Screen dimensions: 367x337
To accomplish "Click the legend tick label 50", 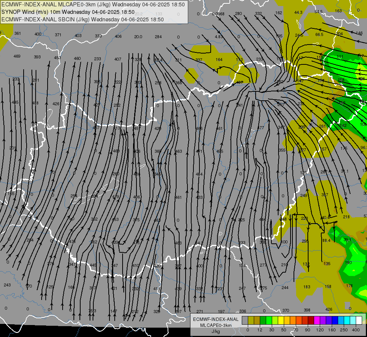I will click(284, 330).
